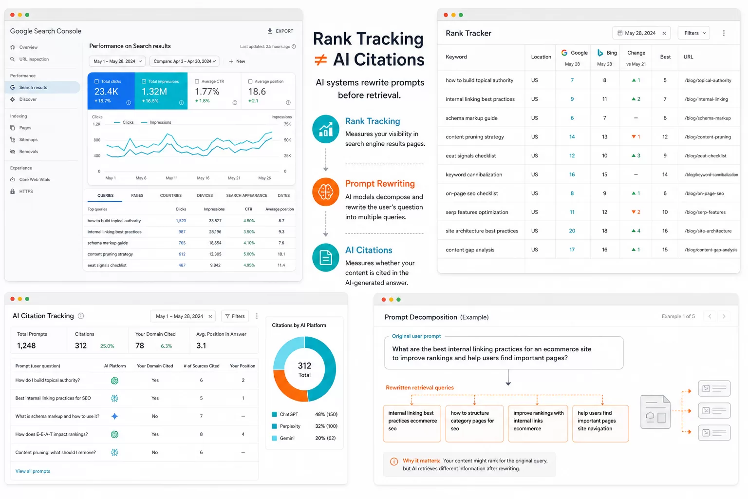Open Discover in the Performance section
Viewport: 748px width, 499px height.
(x=28, y=99)
